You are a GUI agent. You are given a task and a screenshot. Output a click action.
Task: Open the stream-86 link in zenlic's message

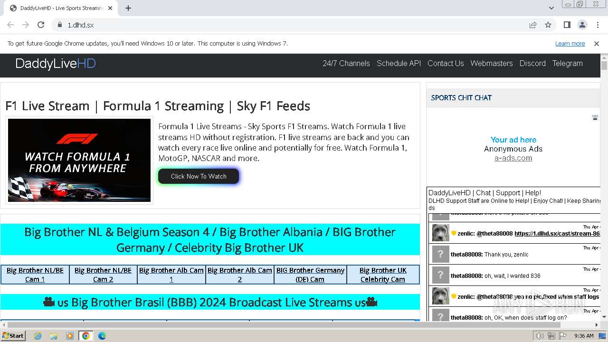point(558,234)
